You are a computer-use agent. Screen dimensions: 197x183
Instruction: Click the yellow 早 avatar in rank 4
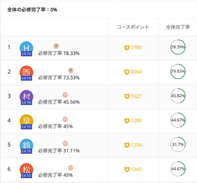pyautogui.click(x=26, y=121)
